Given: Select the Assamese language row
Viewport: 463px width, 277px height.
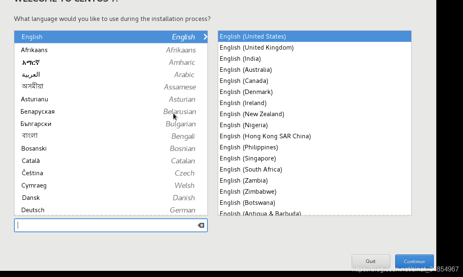Looking at the screenshot, I should pyautogui.click(x=111, y=87).
